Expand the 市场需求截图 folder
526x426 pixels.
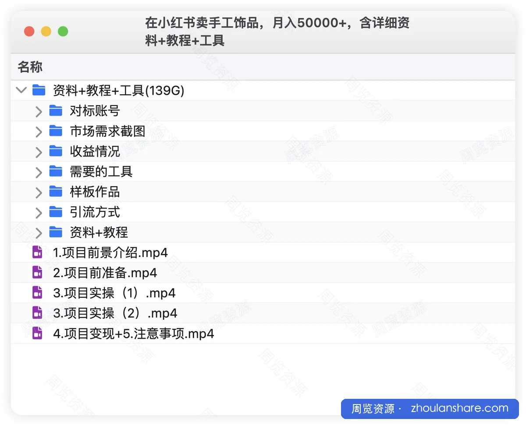pyautogui.click(x=39, y=131)
